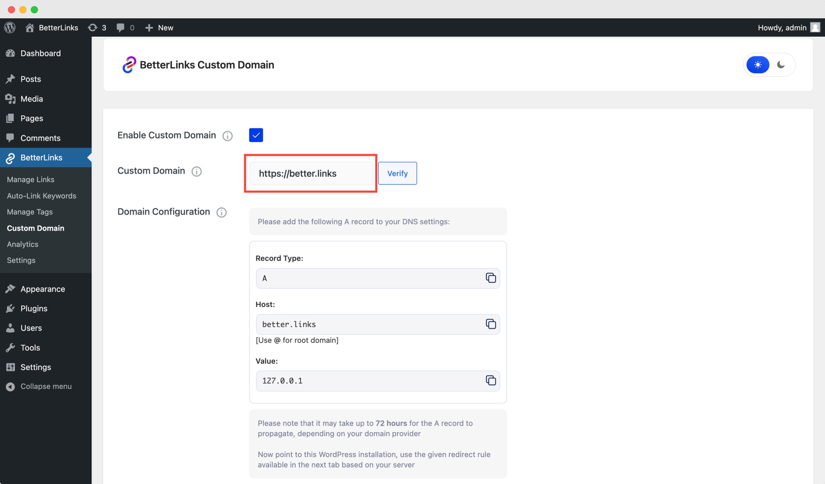The width and height of the screenshot is (825, 484).
Task: Open the Custom Domain info tooltip icon
Action: [197, 171]
